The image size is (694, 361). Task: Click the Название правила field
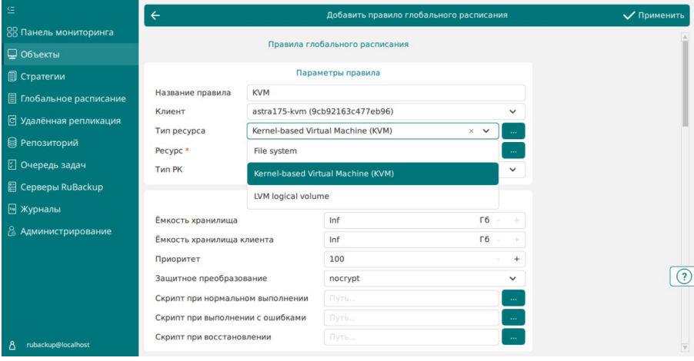click(386, 93)
